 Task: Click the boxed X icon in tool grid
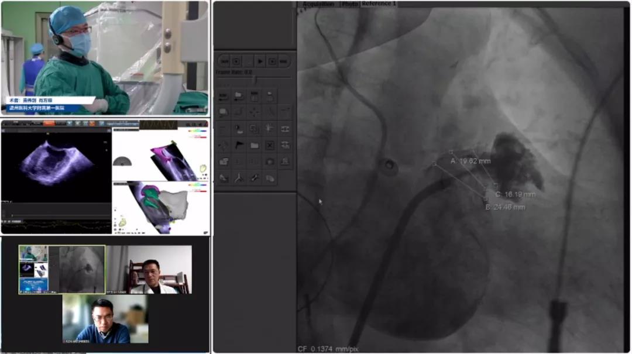point(270,145)
